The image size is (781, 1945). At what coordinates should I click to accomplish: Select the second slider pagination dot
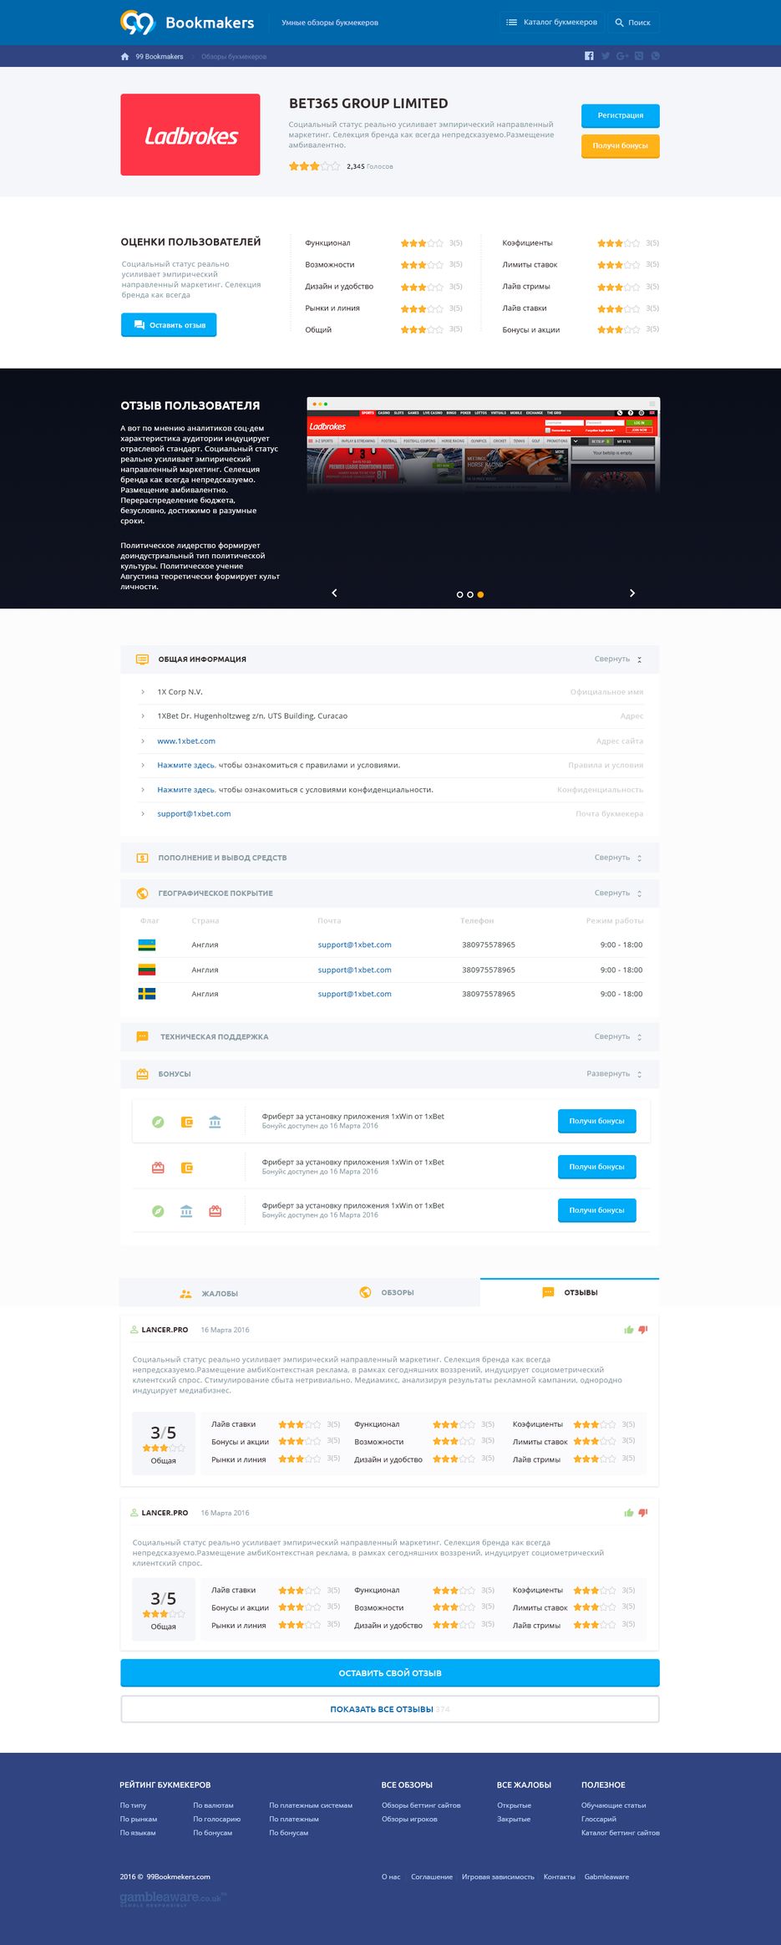click(470, 594)
